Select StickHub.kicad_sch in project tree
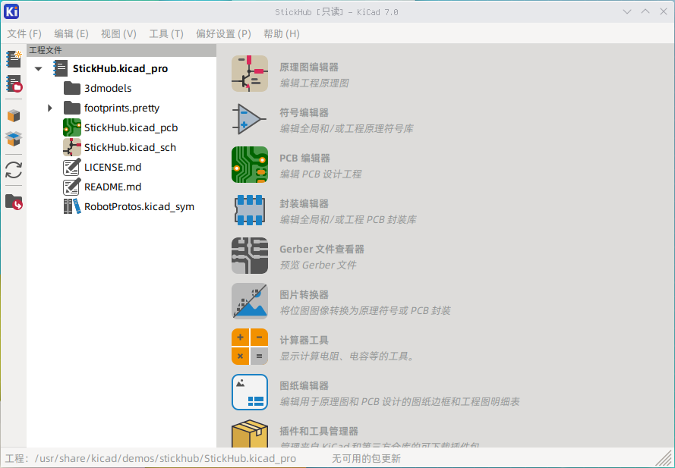 (x=130, y=147)
